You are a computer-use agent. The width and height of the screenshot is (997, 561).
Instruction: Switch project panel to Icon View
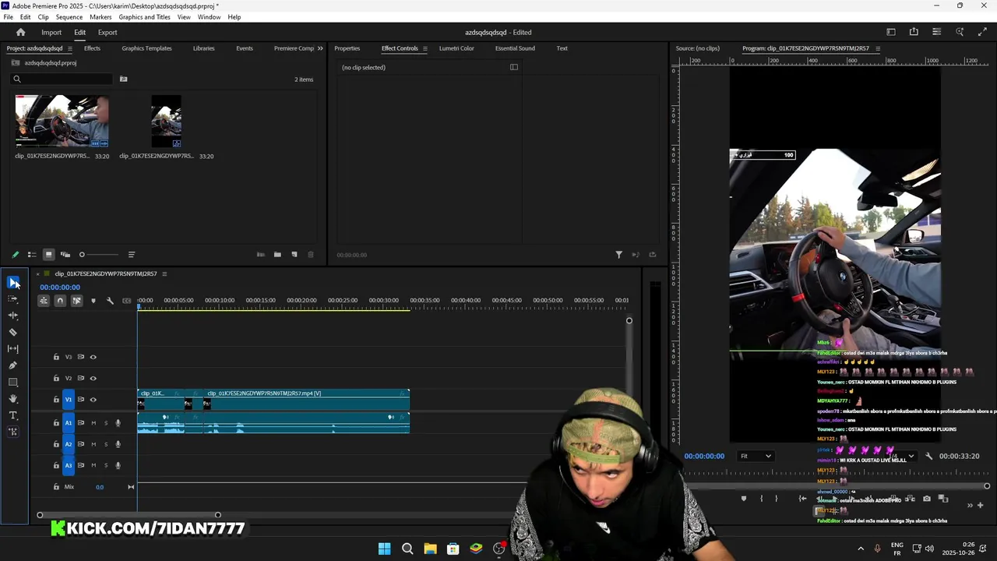48,255
